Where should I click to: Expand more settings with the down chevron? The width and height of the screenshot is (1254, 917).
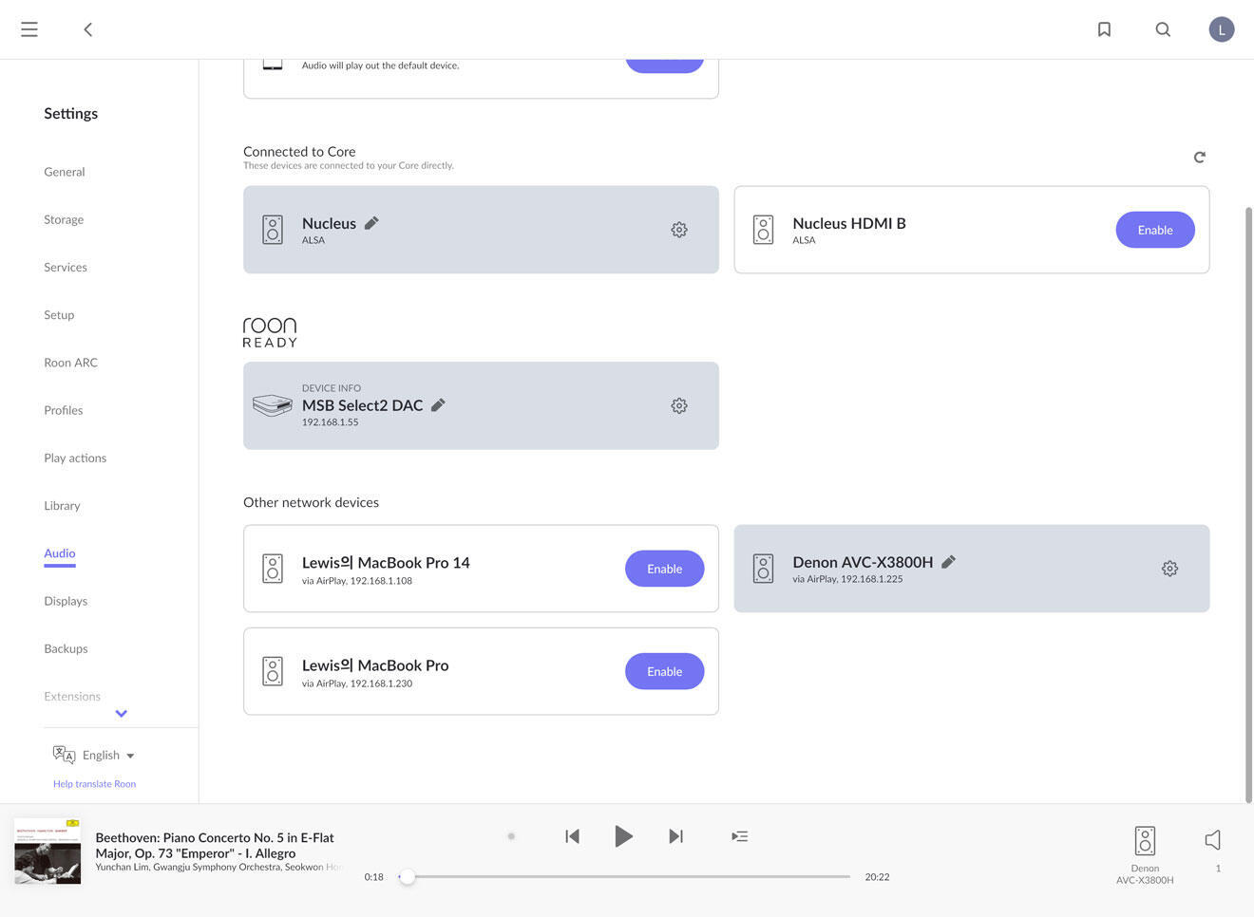point(122,714)
